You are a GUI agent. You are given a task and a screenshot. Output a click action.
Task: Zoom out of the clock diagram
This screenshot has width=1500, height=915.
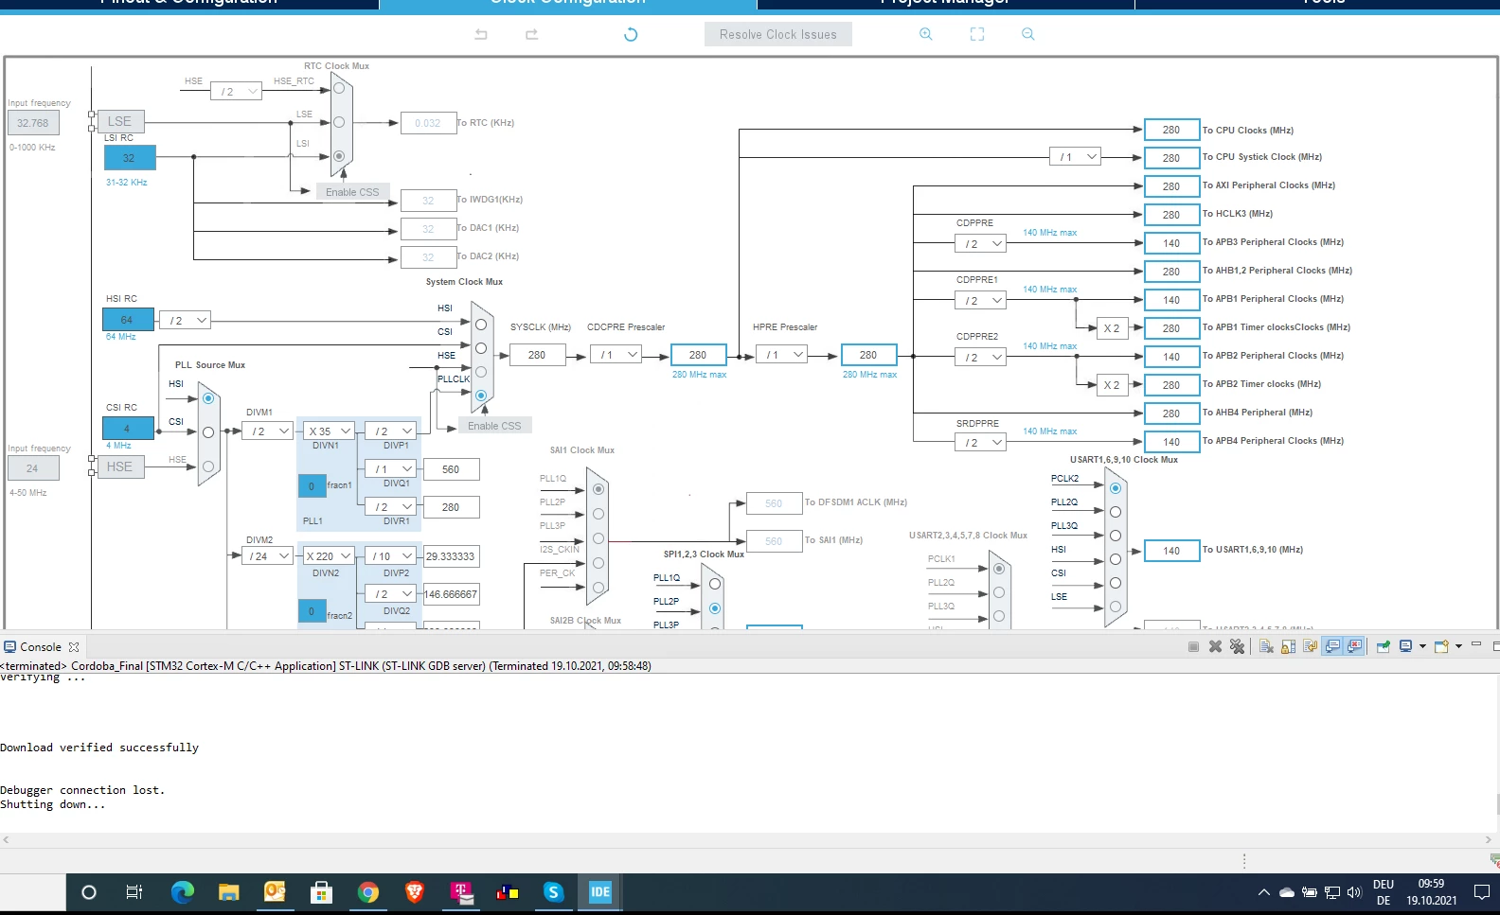(x=1028, y=34)
